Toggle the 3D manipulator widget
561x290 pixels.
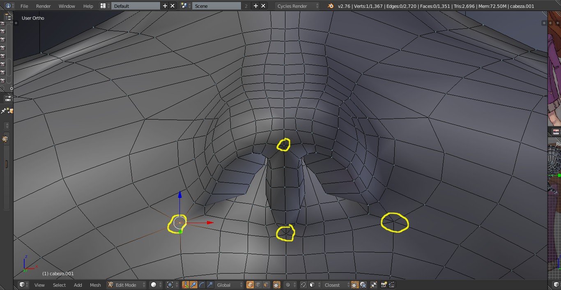click(185, 285)
